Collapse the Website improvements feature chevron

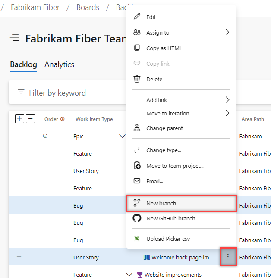[x=129, y=275]
